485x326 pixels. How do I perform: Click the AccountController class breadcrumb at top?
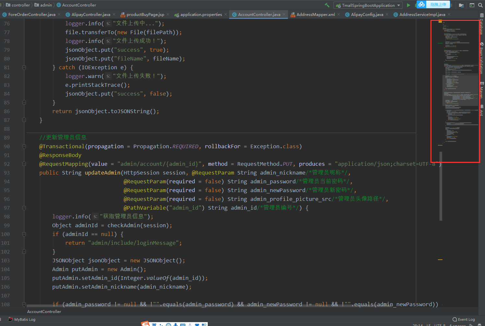click(76, 5)
